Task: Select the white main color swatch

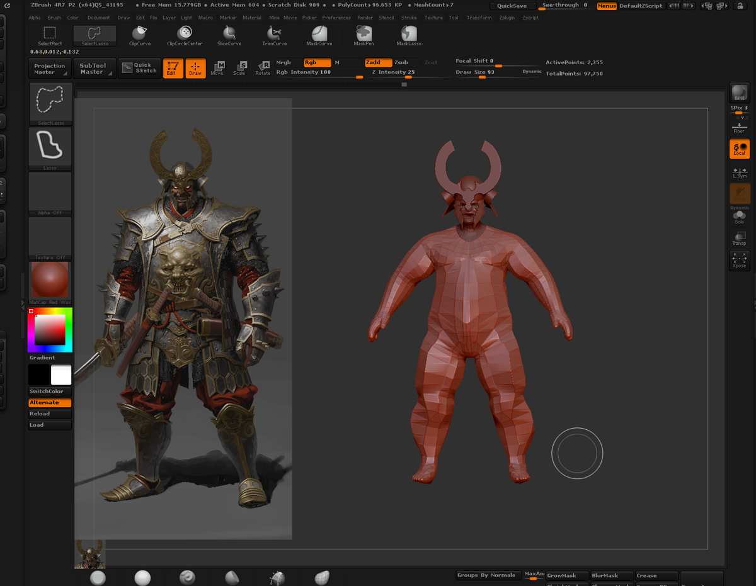Action: point(61,375)
